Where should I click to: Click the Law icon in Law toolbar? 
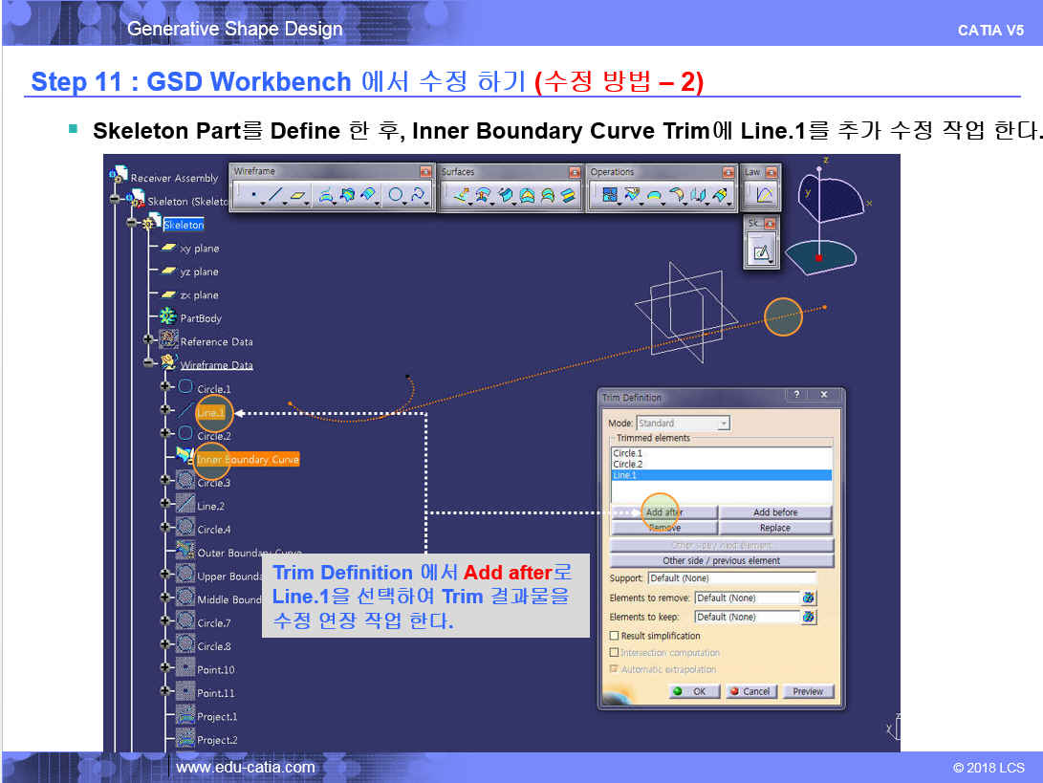coord(764,196)
